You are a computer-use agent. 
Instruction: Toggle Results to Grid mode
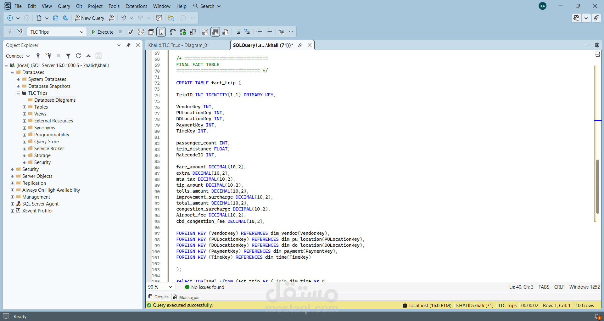[215, 32]
